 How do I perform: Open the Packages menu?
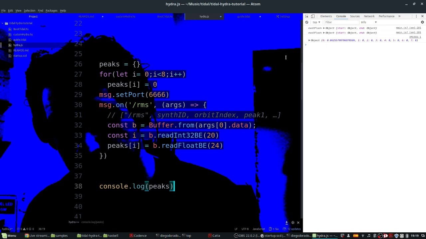pyautogui.click(x=51, y=11)
